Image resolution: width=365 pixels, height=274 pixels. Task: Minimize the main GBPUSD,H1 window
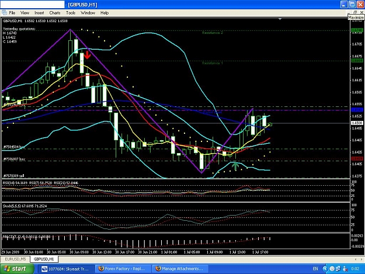[x=344, y=5]
